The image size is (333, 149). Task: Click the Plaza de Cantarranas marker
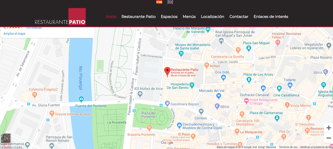click(277, 118)
